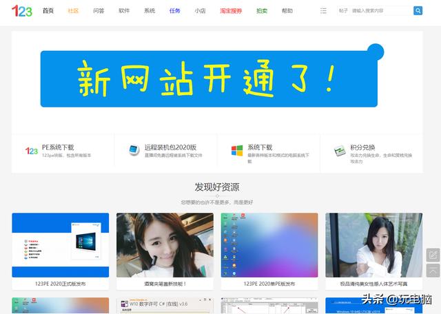Open the 帖子 search type dropdown
Viewport: 441px width, 314px height.
tap(342, 11)
